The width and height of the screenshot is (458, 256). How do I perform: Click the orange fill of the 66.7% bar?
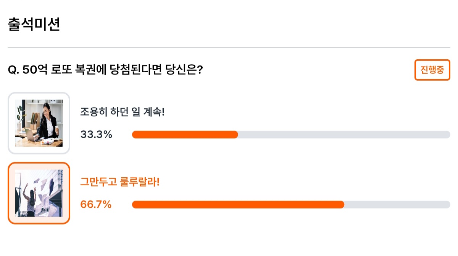tap(238, 205)
